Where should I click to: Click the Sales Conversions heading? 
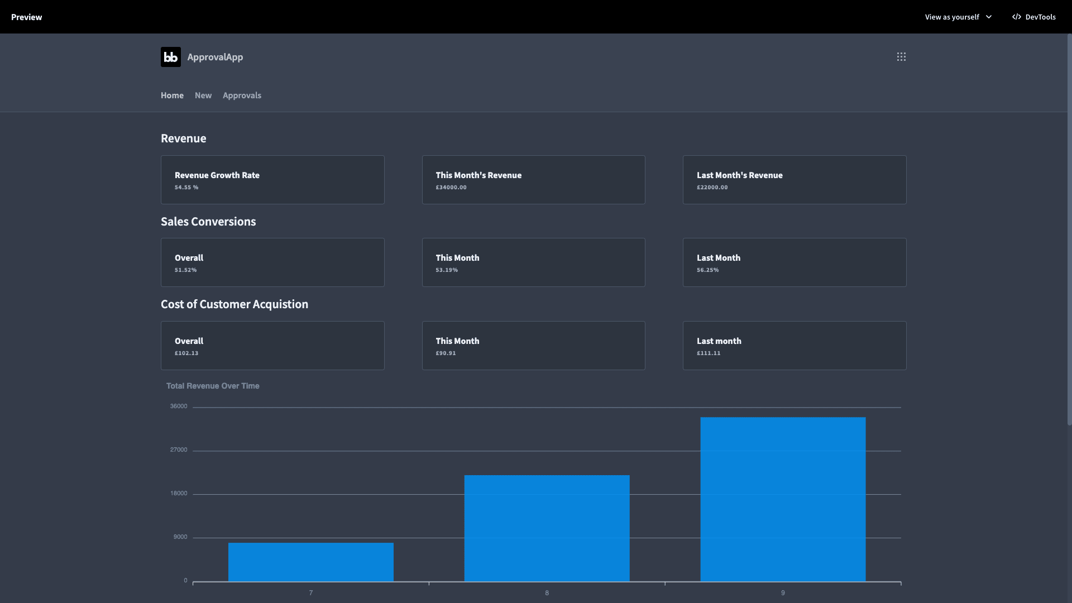[x=208, y=222]
